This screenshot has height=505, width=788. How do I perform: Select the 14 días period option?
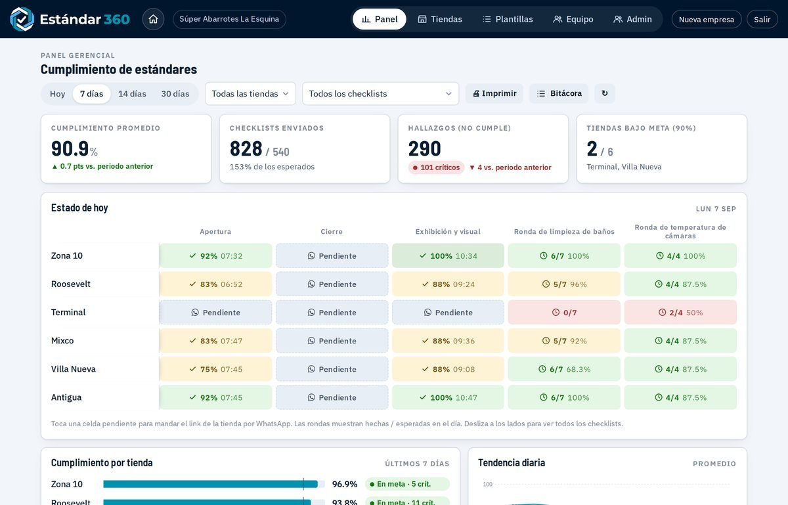(132, 94)
